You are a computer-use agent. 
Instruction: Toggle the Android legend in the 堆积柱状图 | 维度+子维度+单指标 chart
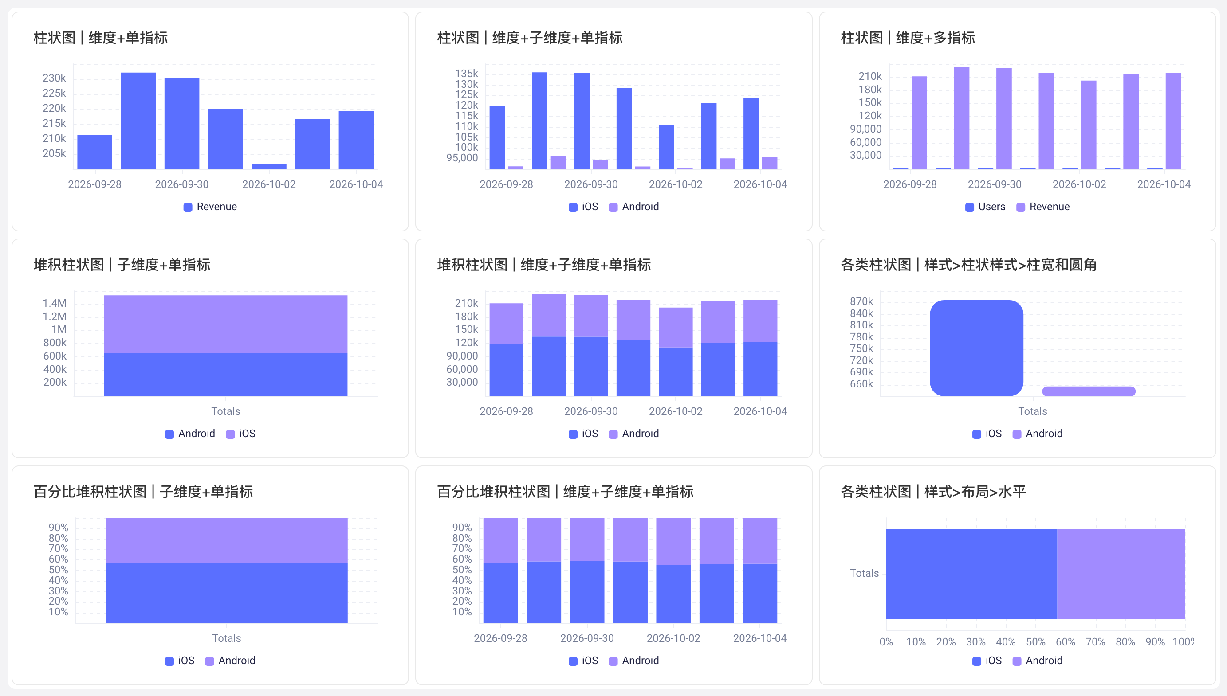coord(634,434)
